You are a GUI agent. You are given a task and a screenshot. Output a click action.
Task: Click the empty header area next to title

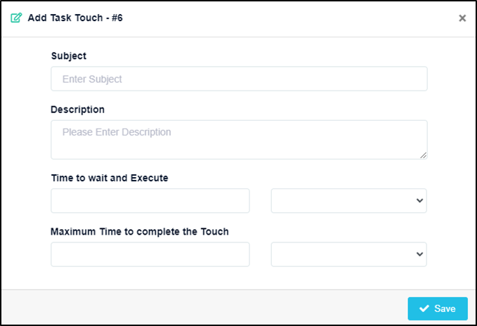click(x=289, y=18)
